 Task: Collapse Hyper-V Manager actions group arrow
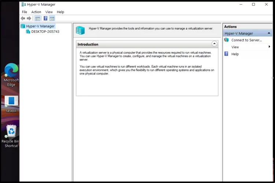click(x=269, y=33)
